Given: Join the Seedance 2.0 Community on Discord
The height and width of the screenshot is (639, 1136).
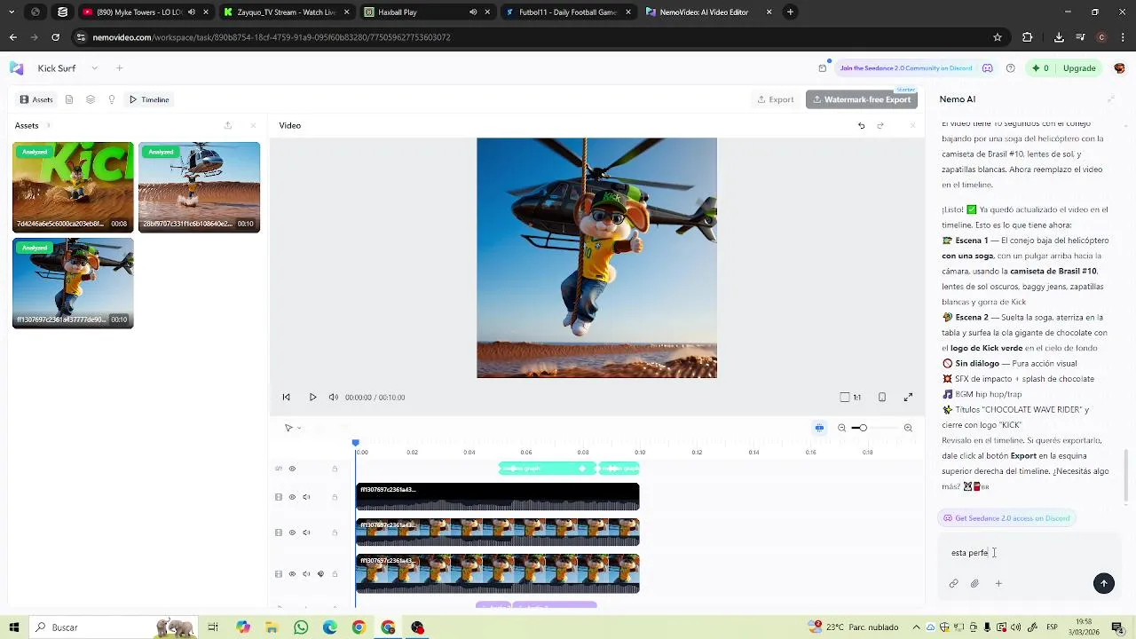Looking at the screenshot, I should coord(915,68).
